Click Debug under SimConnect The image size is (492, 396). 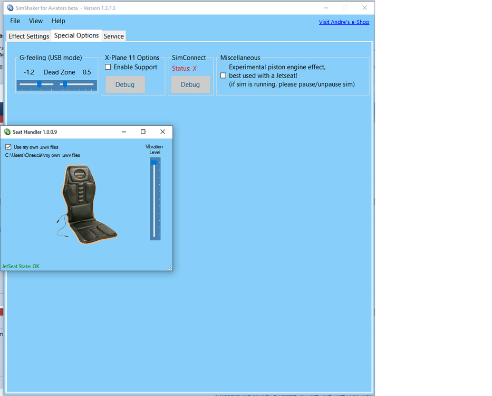[x=190, y=84]
